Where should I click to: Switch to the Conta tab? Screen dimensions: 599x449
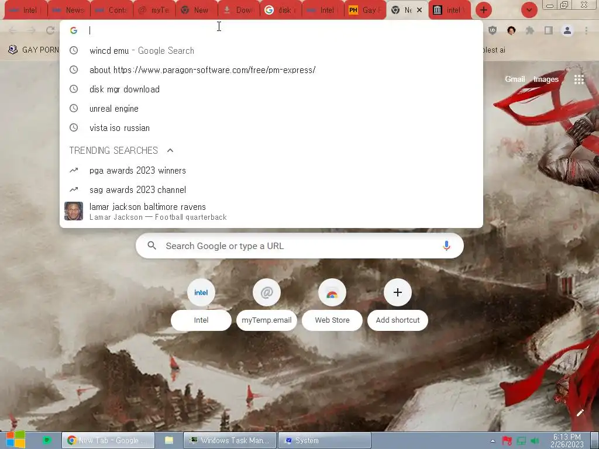coord(112,11)
